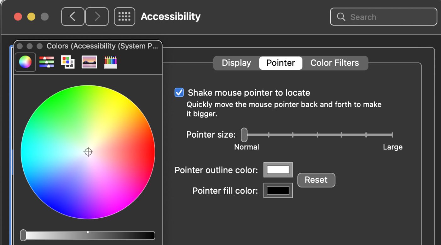Open the Pointer outline color well

point(278,170)
